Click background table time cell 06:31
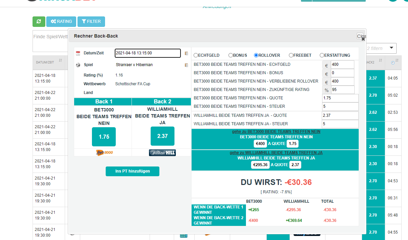 coord(393,198)
